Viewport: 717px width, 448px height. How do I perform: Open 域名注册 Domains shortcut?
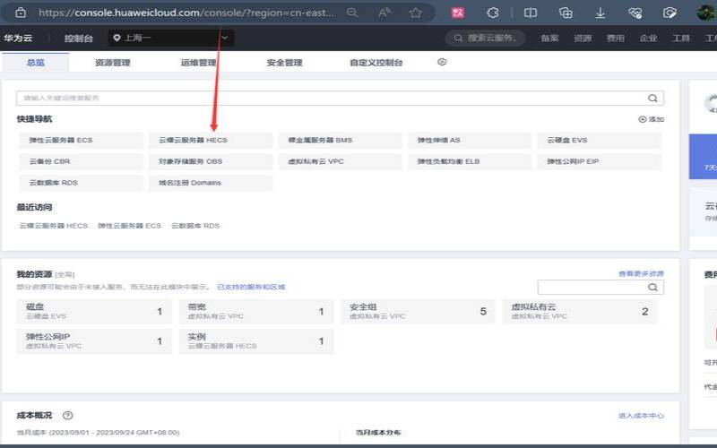pos(211,183)
